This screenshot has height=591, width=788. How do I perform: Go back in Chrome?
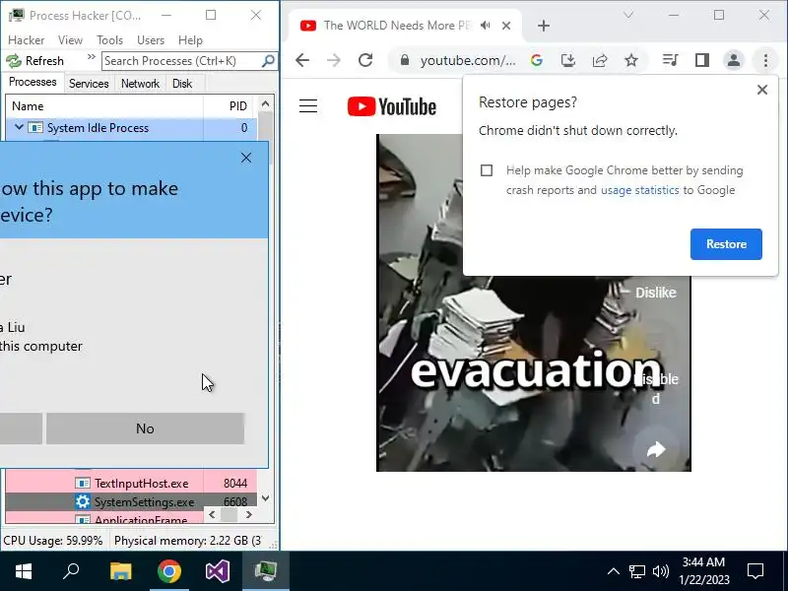[x=302, y=60]
